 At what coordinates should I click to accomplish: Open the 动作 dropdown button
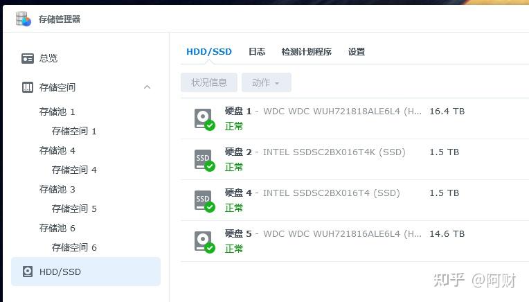266,82
